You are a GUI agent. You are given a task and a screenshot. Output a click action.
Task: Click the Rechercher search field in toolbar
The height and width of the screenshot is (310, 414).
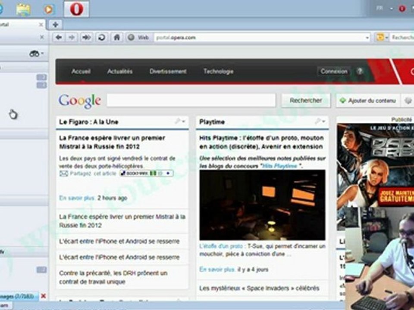pos(402,37)
